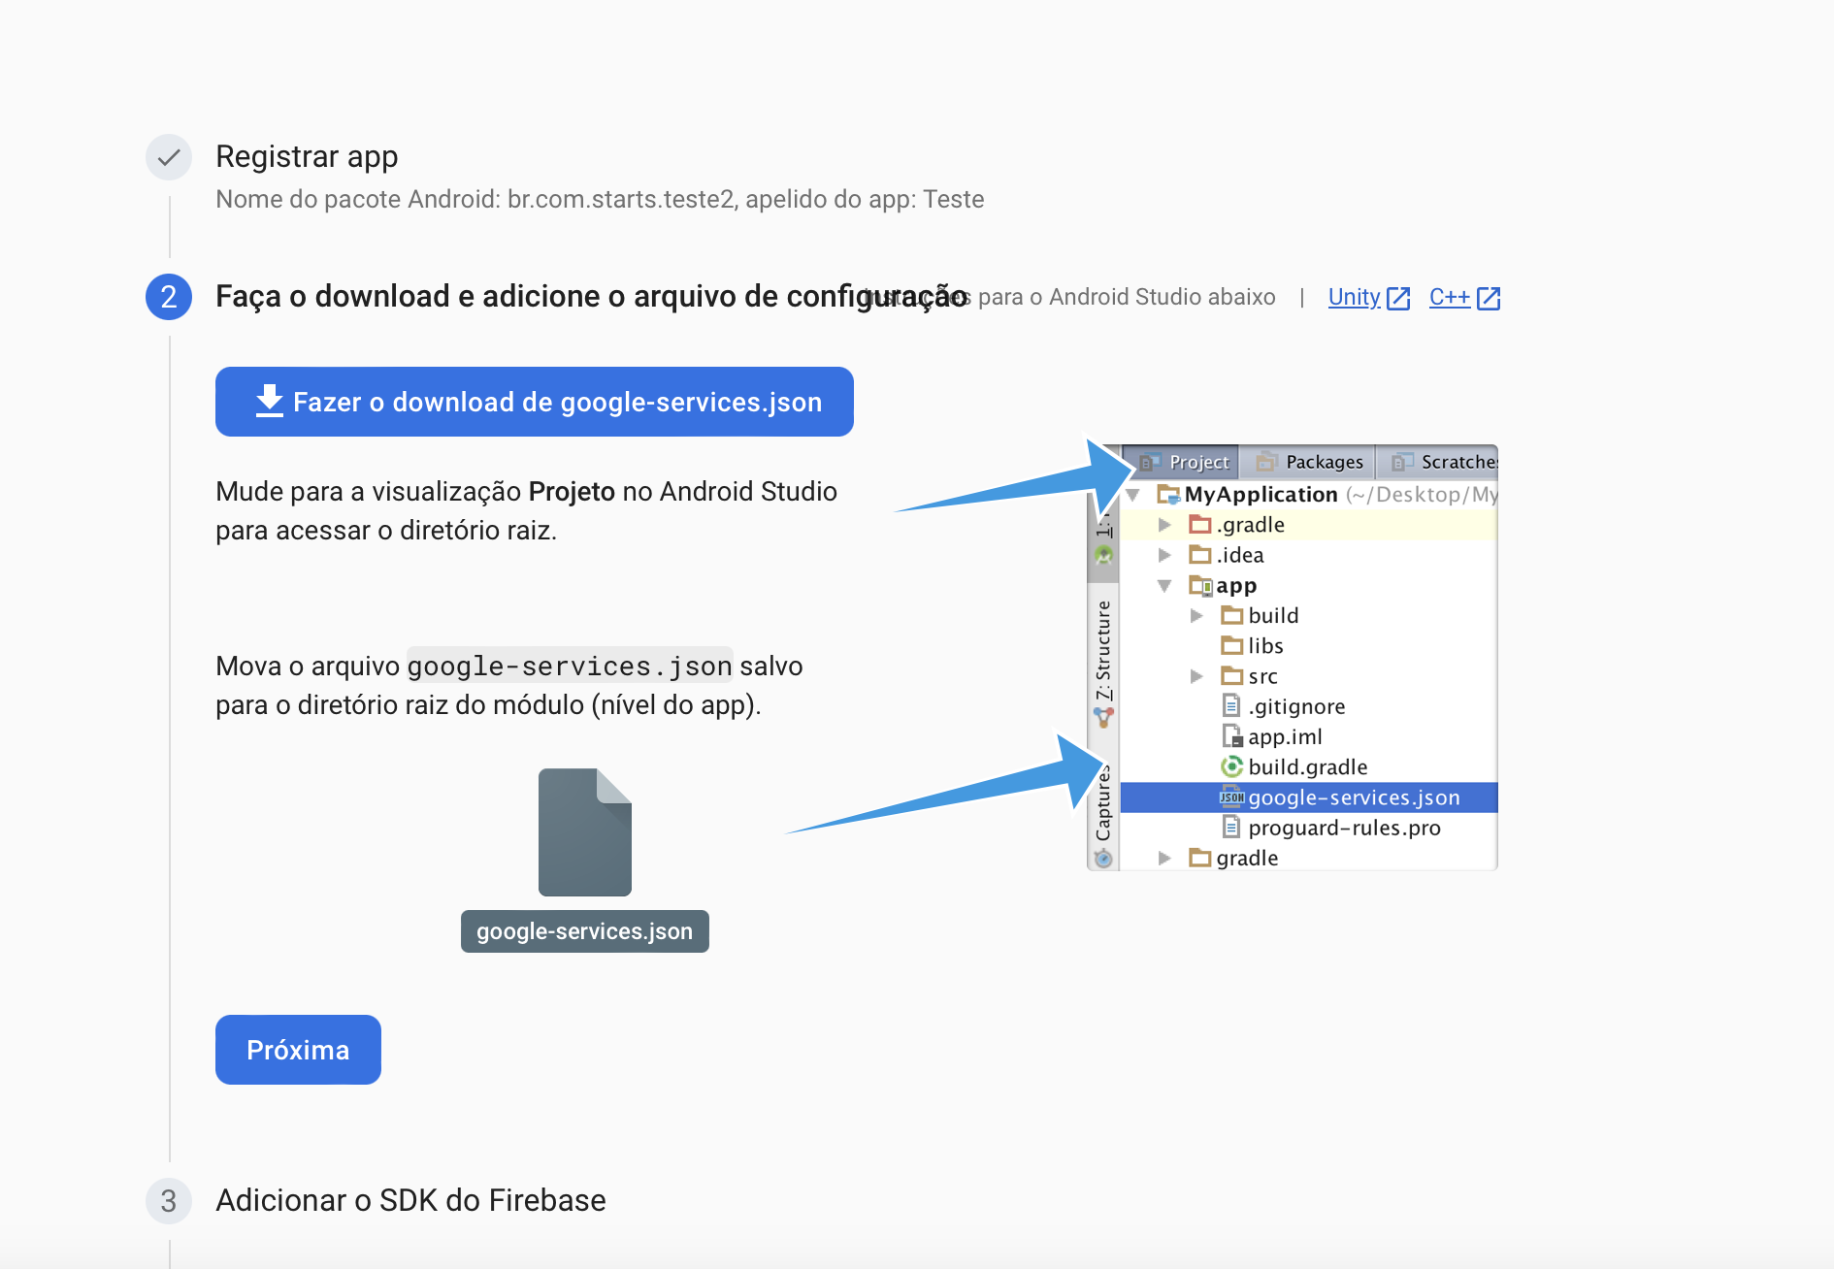Viewport: 1834px width, 1269px height.
Task: Select the highlighted google-services.json row in tree
Action: pyautogui.click(x=1309, y=797)
